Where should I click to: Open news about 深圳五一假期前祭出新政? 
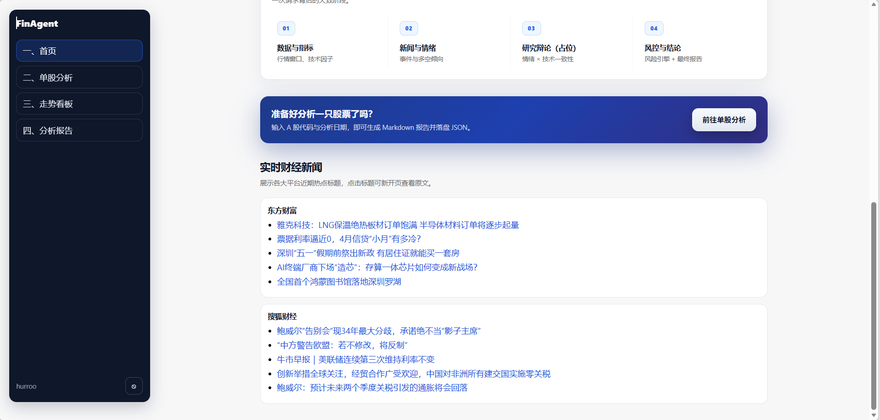pos(368,253)
